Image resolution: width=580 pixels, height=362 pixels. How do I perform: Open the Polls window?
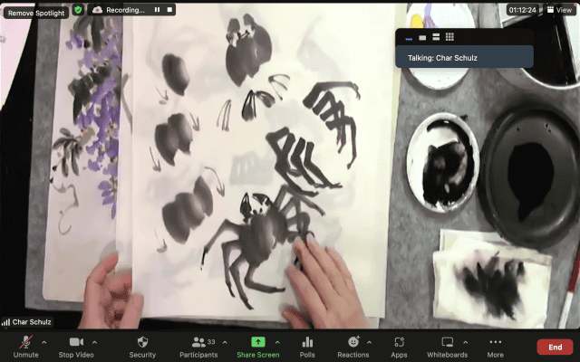[x=307, y=347]
